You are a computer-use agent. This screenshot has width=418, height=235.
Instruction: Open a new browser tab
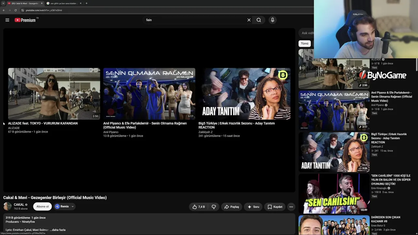click(x=87, y=3)
